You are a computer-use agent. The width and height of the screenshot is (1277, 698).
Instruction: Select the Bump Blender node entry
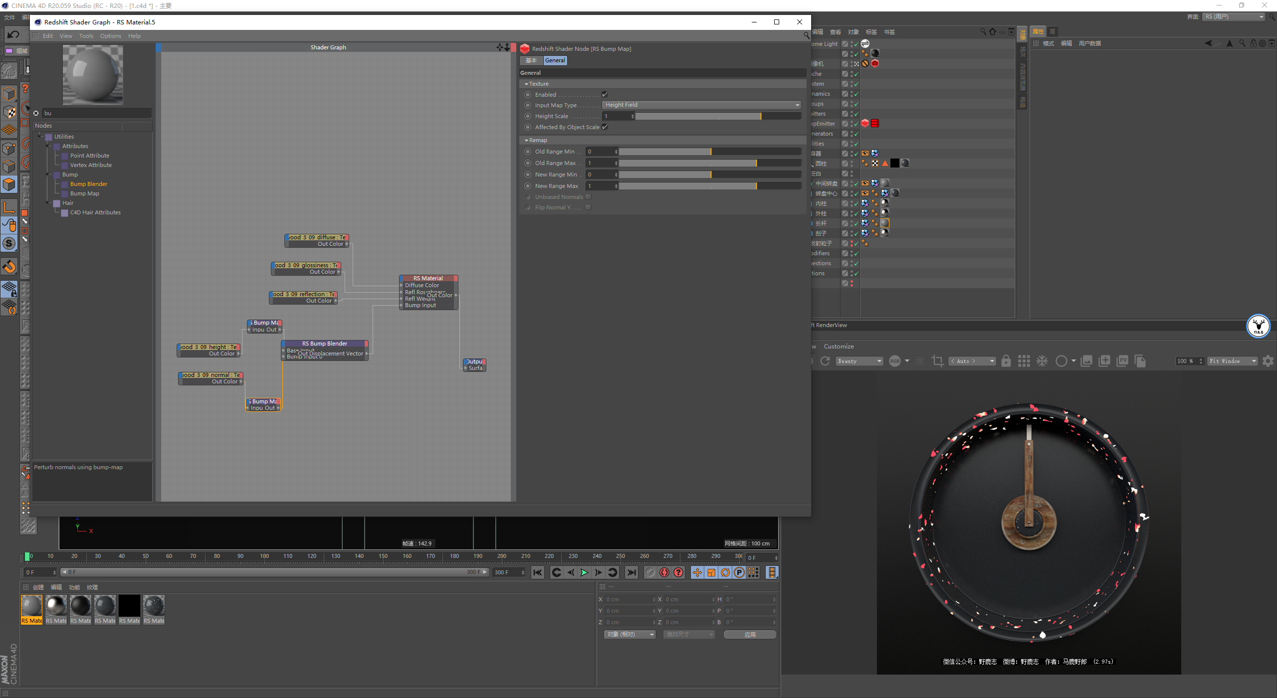click(x=89, y=184)
